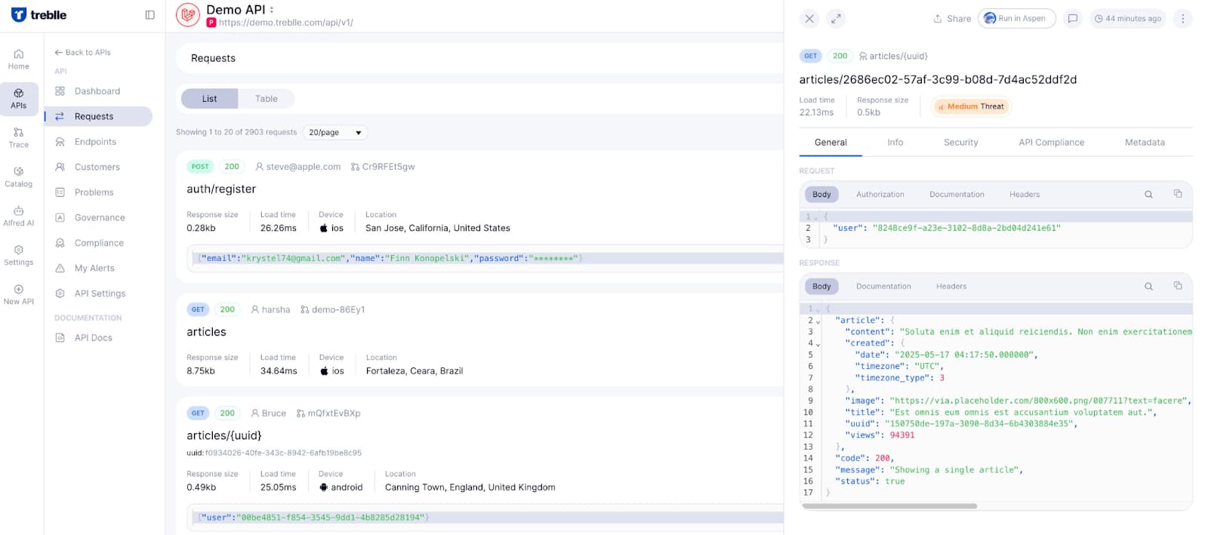The width and height of the screenshot is (1208, 535).
Task: Click the demo.treblle.com API URL
Action: pyautogui.click(x=286, y=23)
